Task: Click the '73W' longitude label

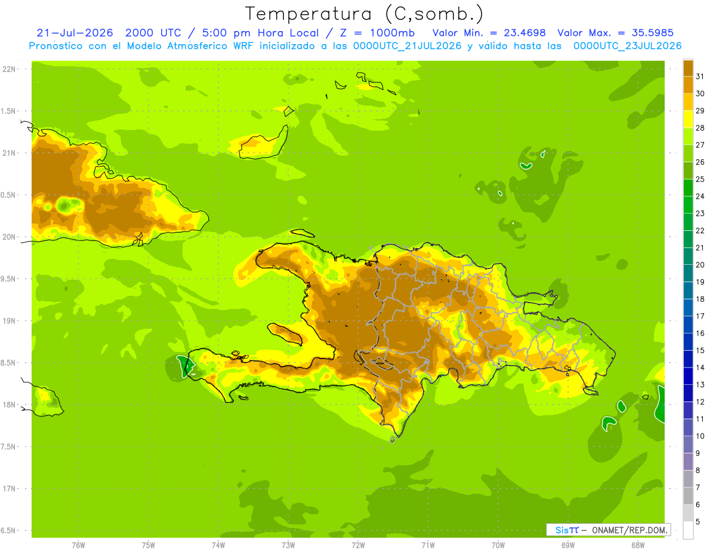Action: 288,545
